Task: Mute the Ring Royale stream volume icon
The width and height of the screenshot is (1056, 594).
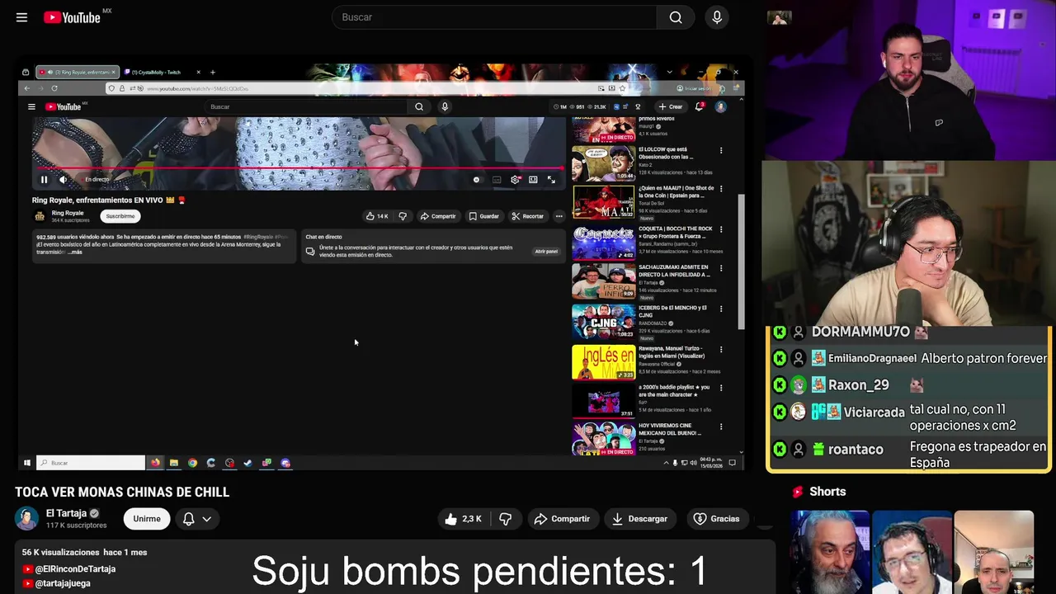Action: click(63, 179)
